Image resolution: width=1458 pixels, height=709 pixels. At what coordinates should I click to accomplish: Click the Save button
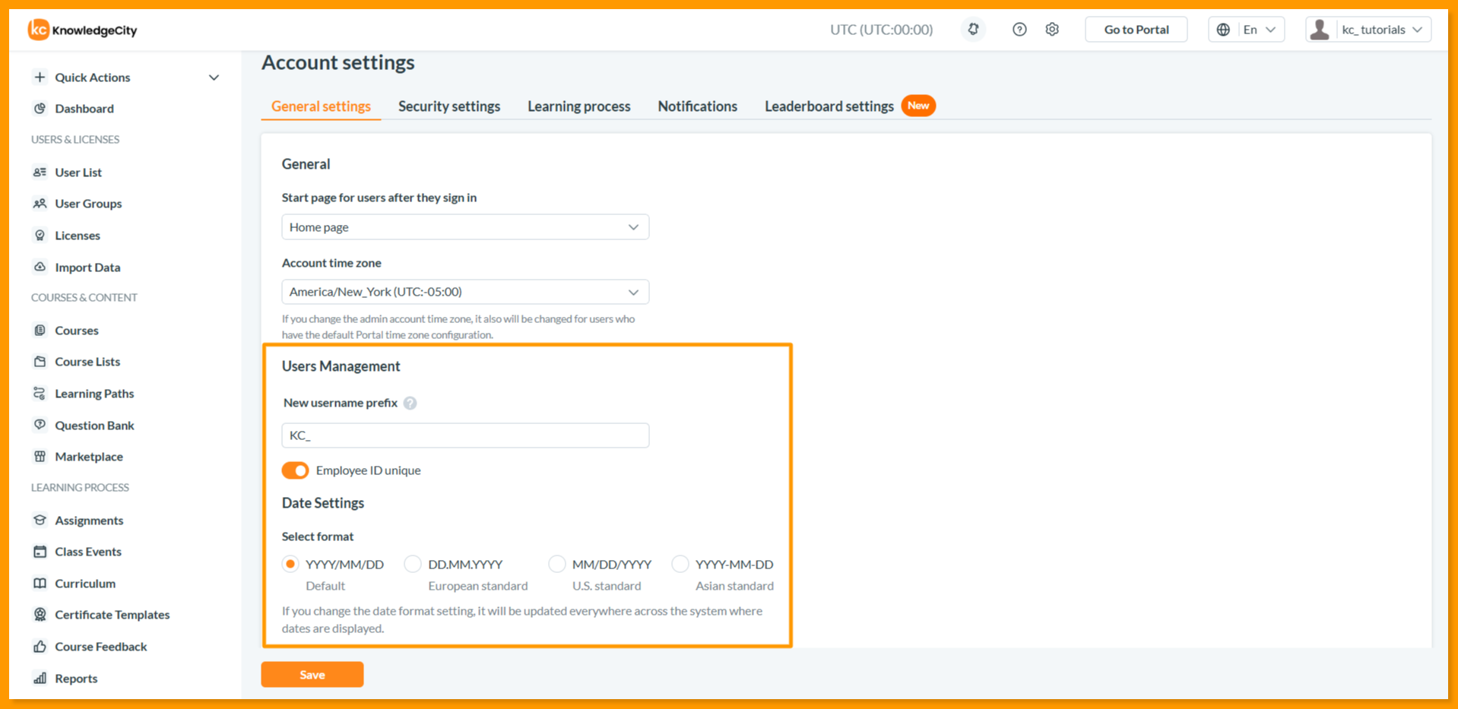tap(312, 675)
